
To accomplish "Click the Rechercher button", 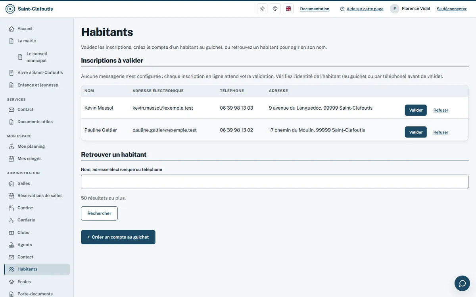I will coord(99,213).
